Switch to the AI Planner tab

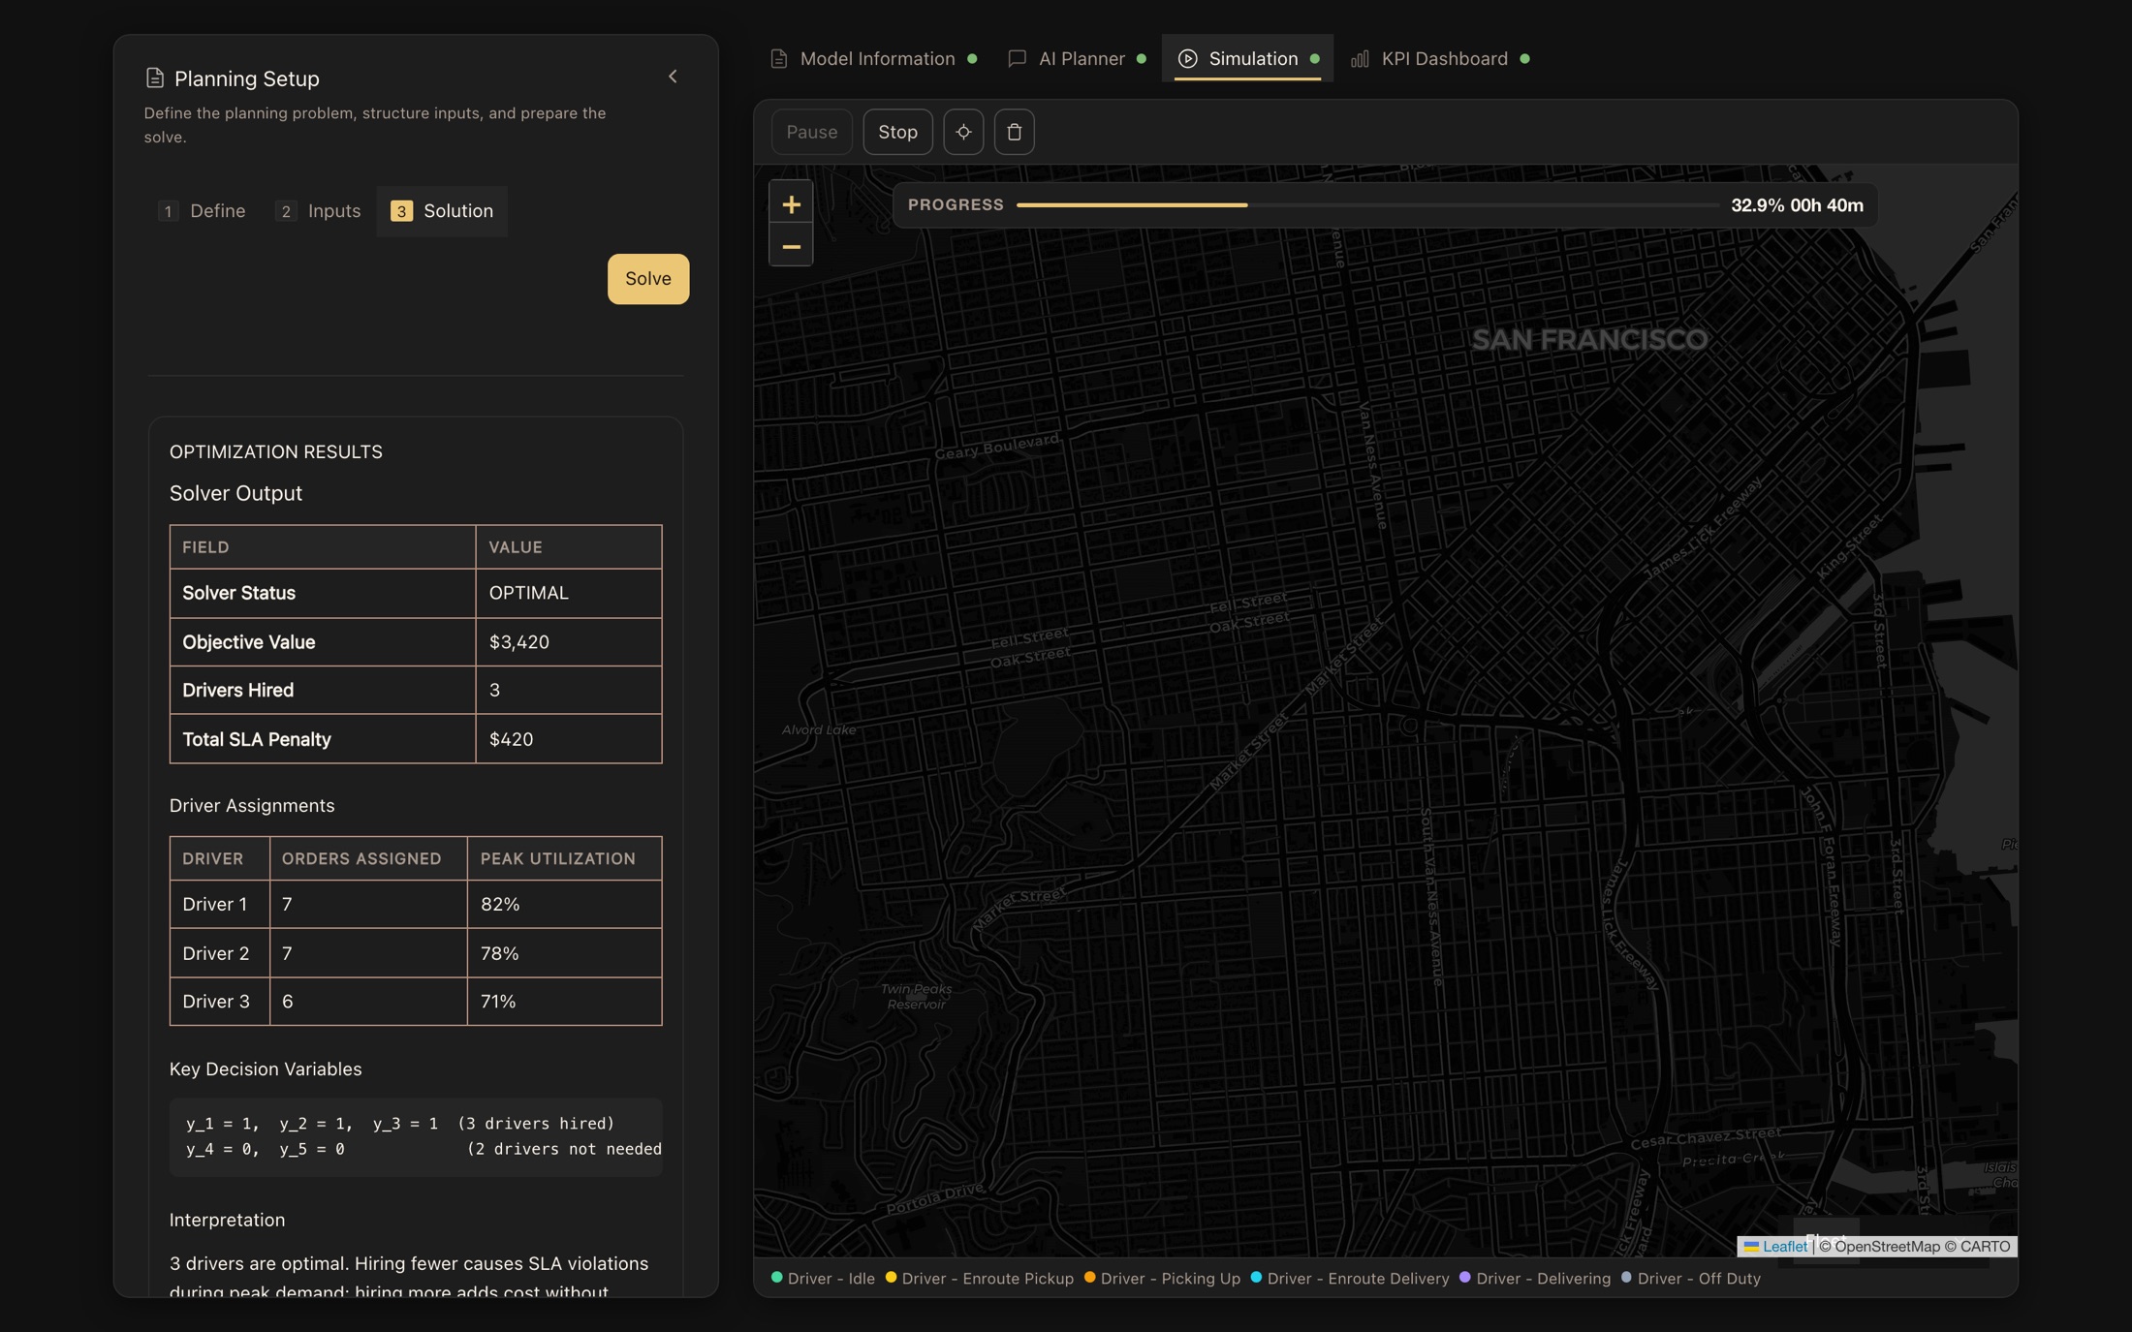(x=1077, y=59)
